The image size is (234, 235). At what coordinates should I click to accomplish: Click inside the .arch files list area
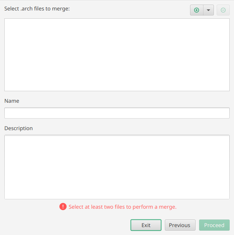click(117, 55)
